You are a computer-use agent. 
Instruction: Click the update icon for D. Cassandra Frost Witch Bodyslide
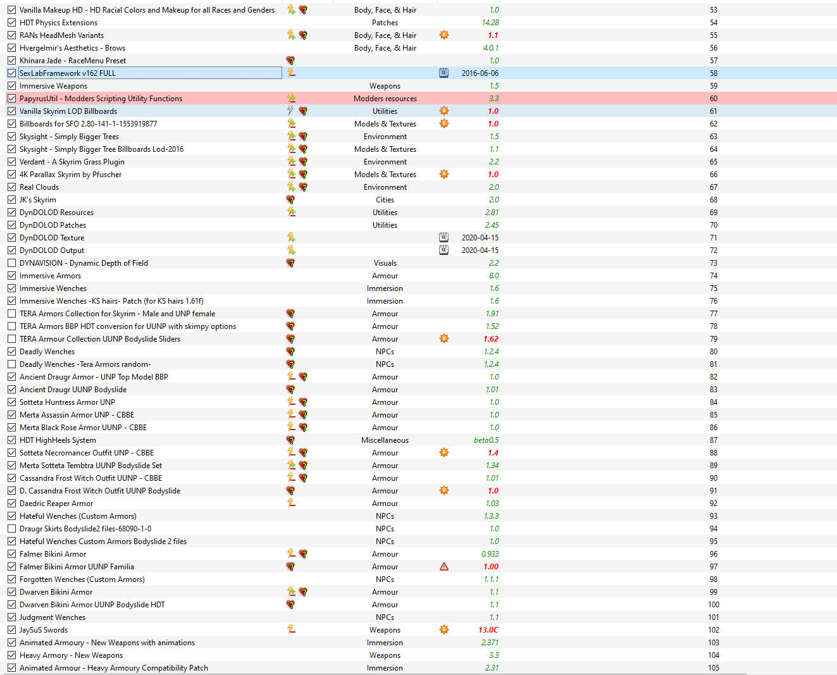click(x=444, y=490)
